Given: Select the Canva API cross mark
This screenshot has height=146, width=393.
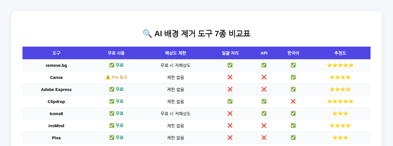Looking at the screenshot, I should (x=264, y=77).
